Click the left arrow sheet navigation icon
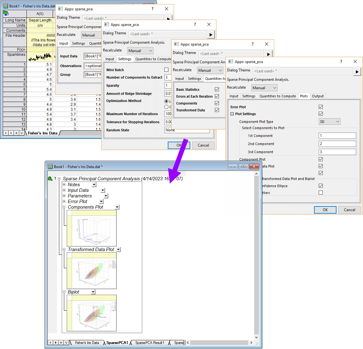The height and width of the screenshot is (349, 363). [x=50, y=342]
